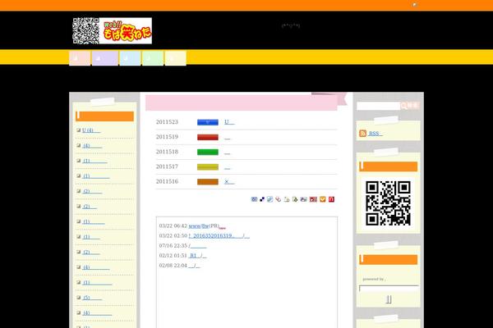Click the green category label on the 2011518 row
This screenshot has height=328, width=493.
(x=208, y=153)
